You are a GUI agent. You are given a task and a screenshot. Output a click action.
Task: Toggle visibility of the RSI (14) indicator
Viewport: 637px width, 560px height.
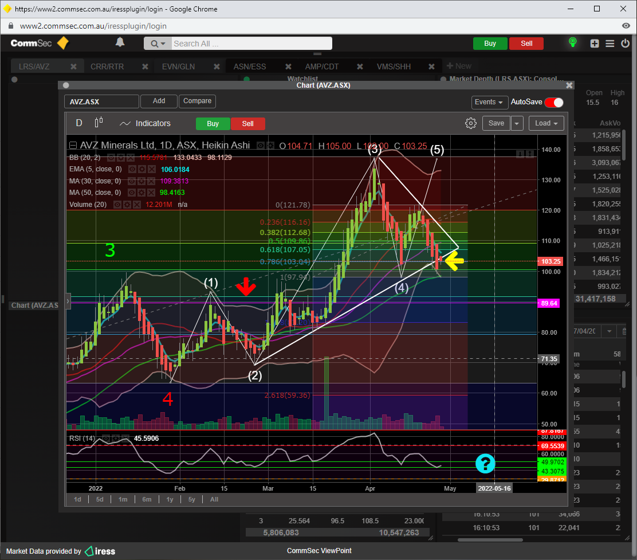point(105,438)
